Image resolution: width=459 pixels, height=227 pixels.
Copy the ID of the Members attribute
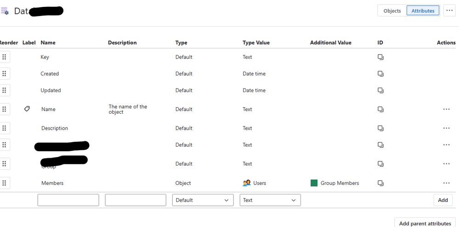[x=380, y=183]
